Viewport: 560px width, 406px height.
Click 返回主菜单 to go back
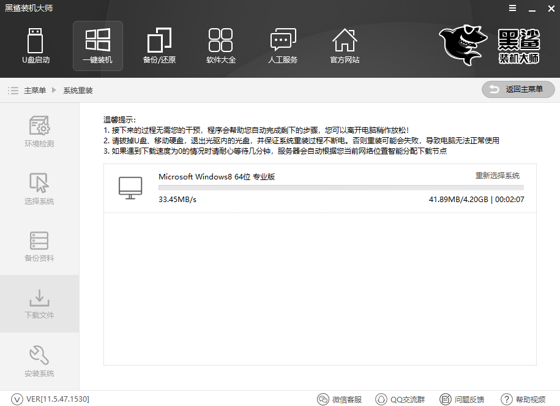(518, 89)
